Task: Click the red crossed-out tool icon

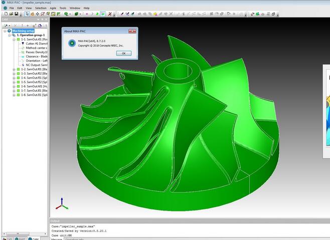Action: [110, 14]
